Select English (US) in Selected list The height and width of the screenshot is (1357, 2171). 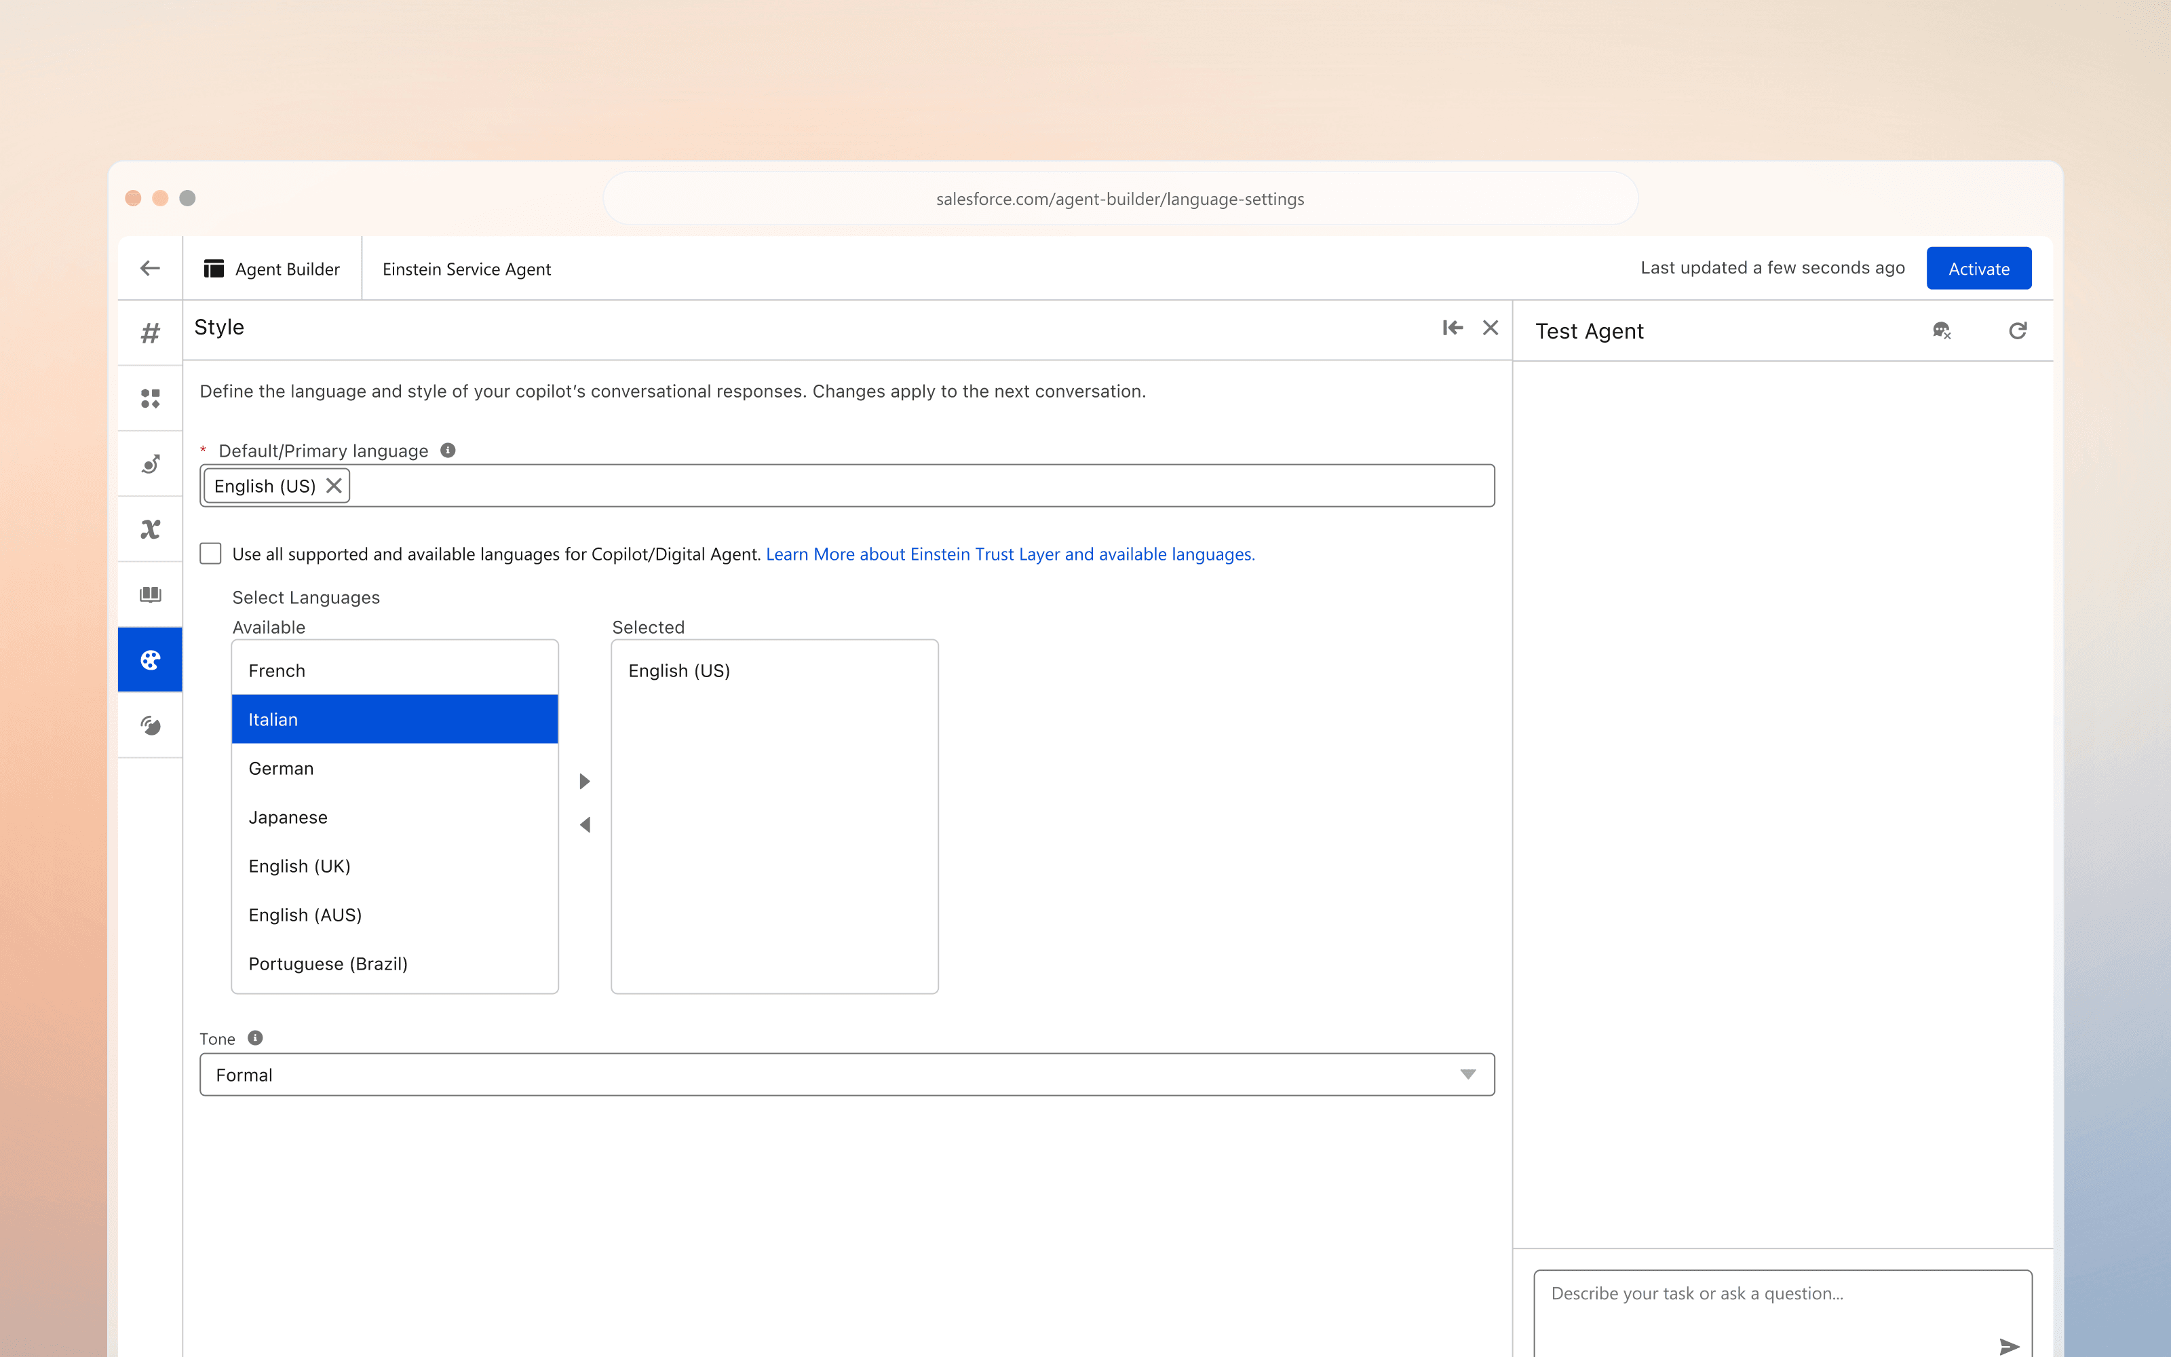pyautogui.click(x=774, y=670)
